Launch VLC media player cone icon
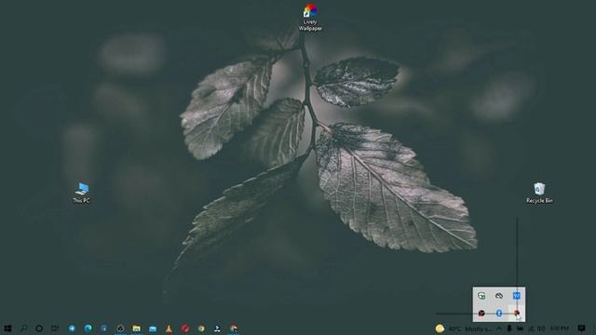The width and height of the screenshot is (596, 335). [169, 328]
